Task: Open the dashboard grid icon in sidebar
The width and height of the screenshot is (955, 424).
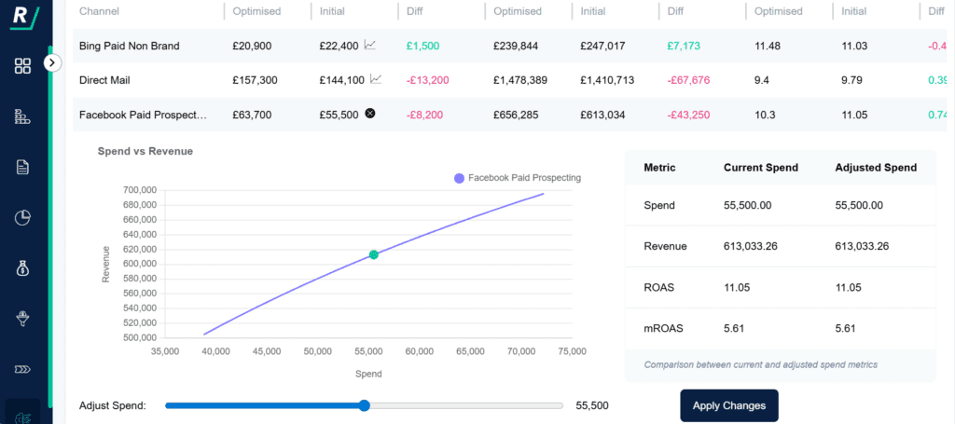Action: pyautogui.click(x=23, y=65)
